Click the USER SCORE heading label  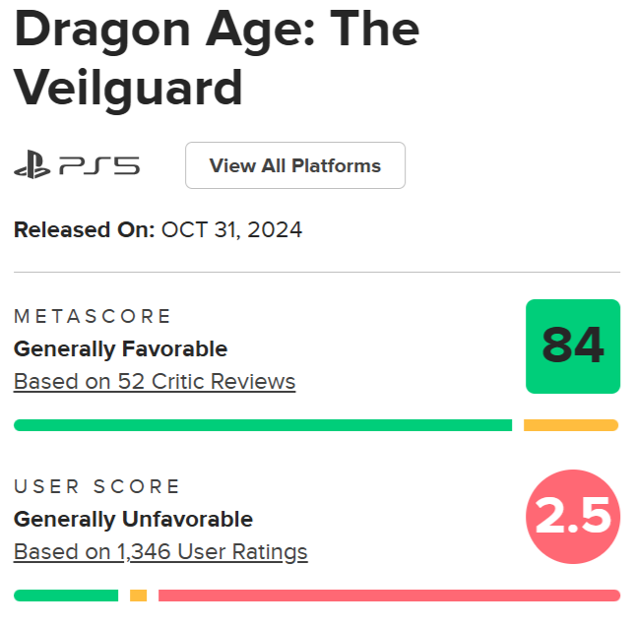(96, 486)
